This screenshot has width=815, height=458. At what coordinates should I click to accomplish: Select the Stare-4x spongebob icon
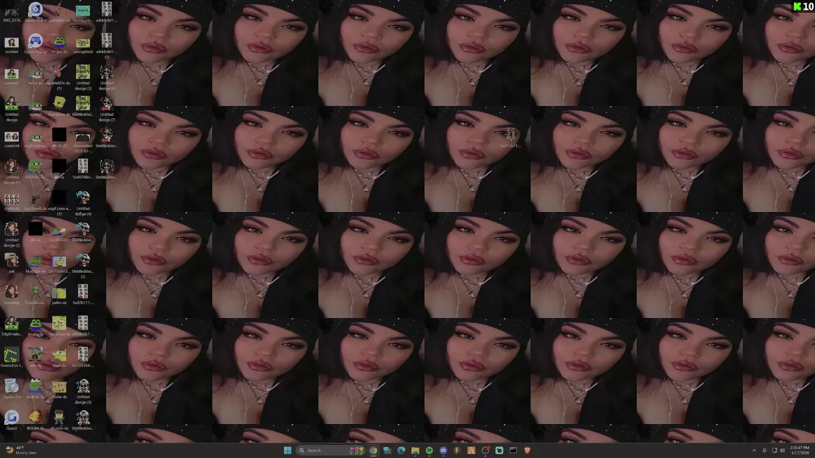tap(59, 357)
